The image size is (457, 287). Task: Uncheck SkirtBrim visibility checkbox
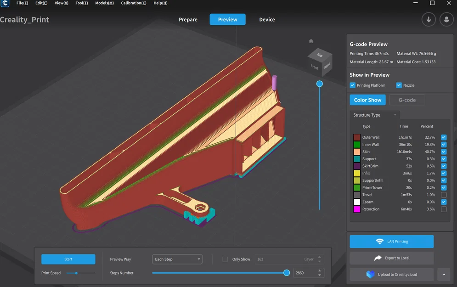(444, 166)
